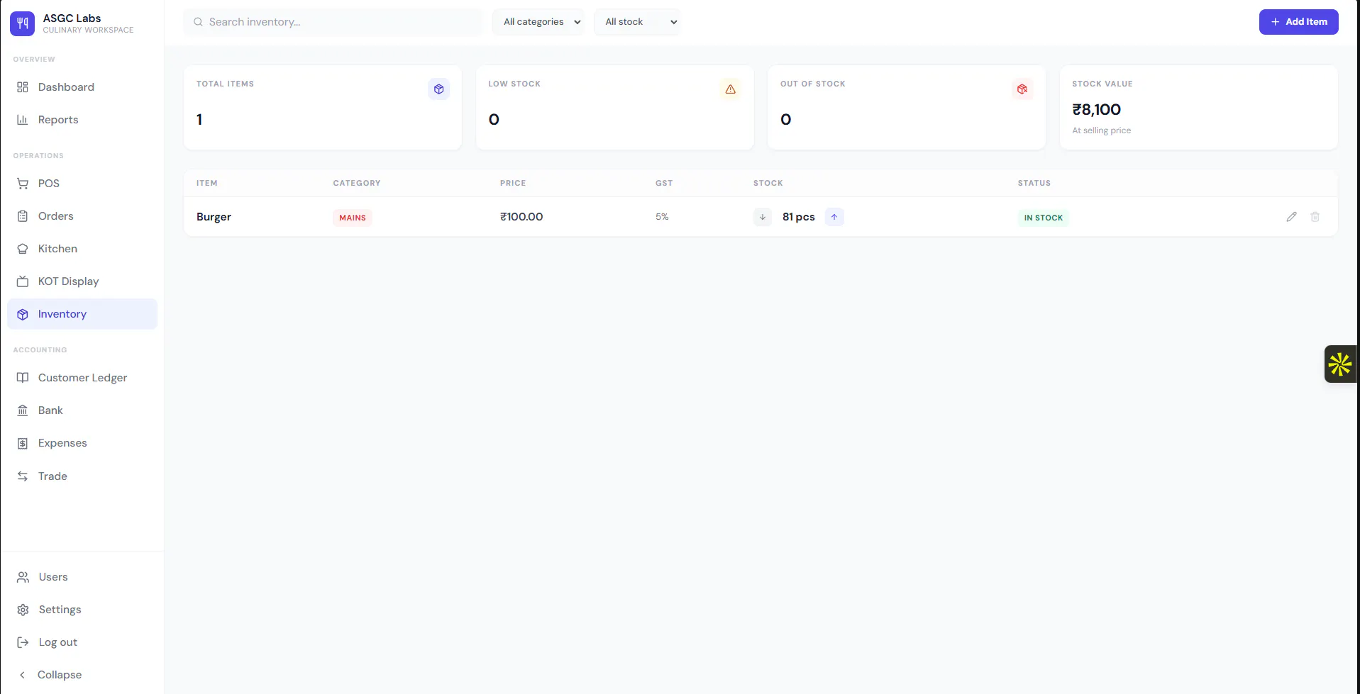The width and height of the screenshot is (1360, 694).
Task: Click the Inventory box icon in sidebar
Action: (23, 314)
